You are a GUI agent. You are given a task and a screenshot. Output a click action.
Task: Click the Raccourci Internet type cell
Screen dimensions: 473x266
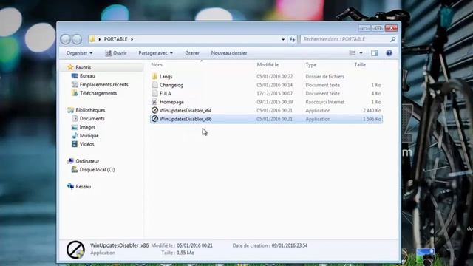pos(325,102)
